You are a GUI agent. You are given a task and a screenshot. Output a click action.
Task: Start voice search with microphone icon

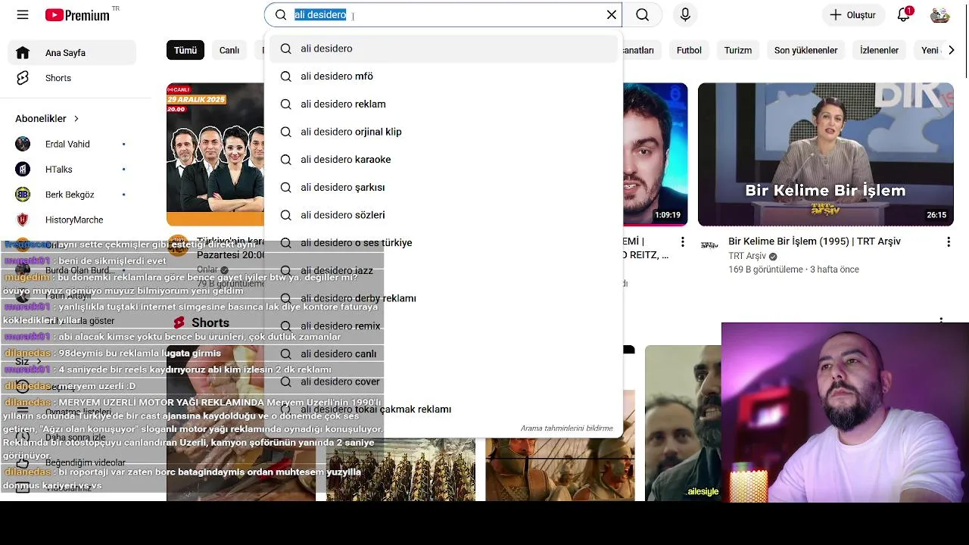coord(685,15)
